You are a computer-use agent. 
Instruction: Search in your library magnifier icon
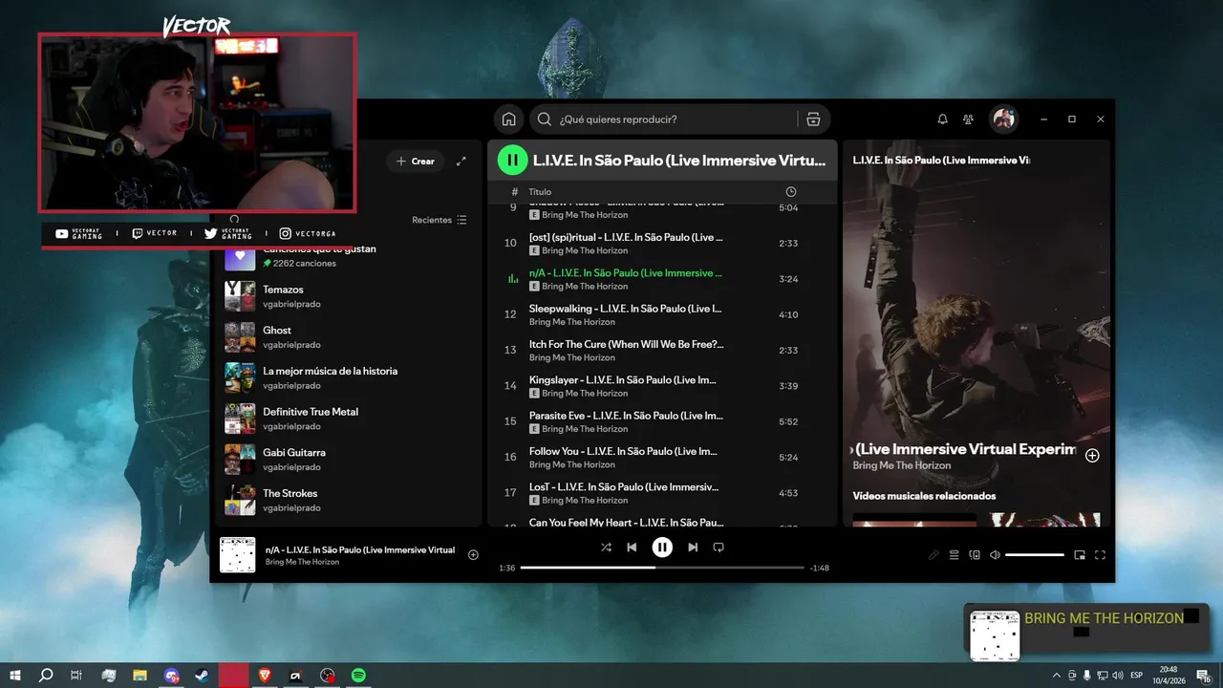tap(234, 219)
